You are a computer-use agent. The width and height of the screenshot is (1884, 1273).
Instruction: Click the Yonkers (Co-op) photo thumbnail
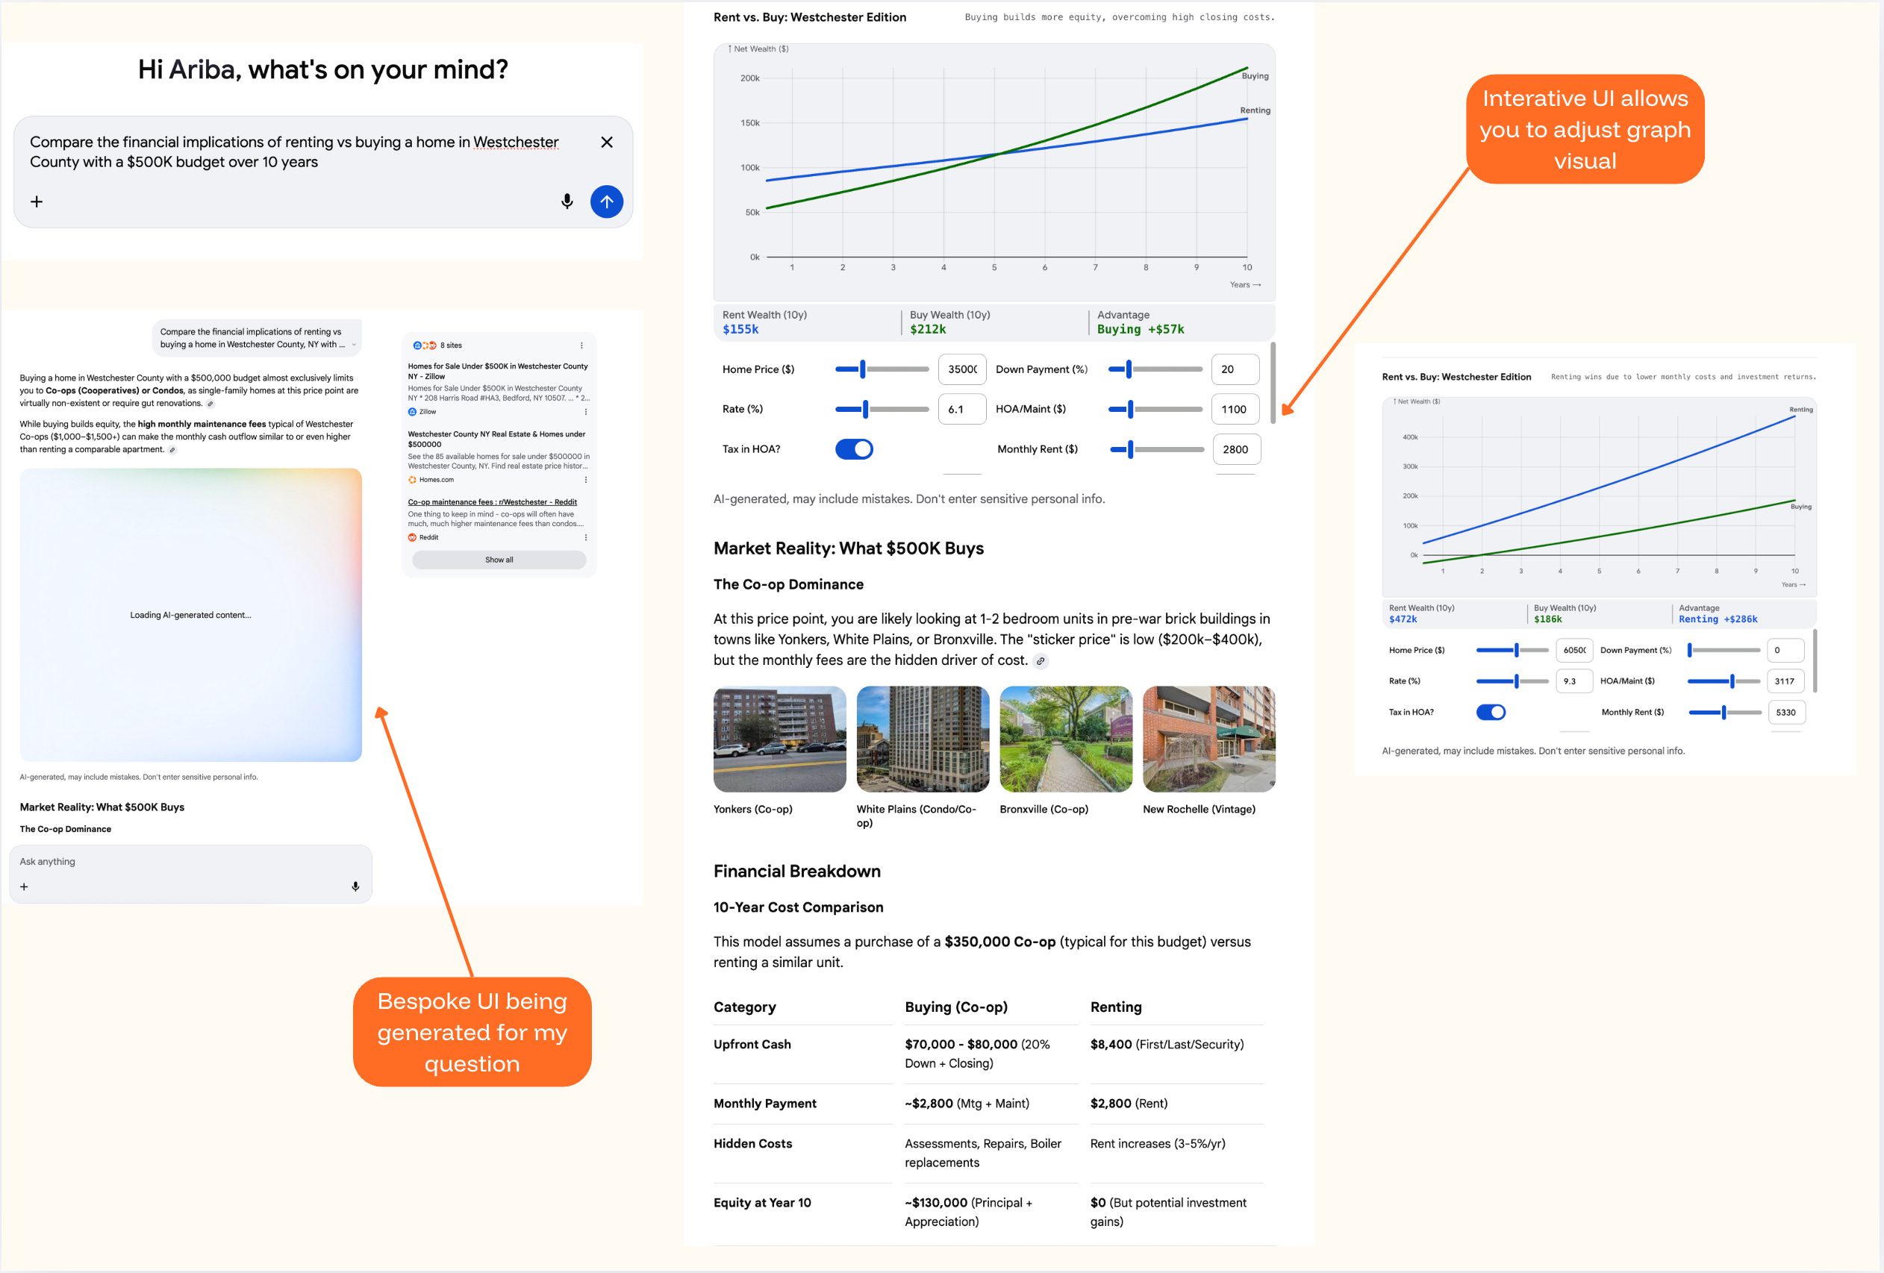779,739
